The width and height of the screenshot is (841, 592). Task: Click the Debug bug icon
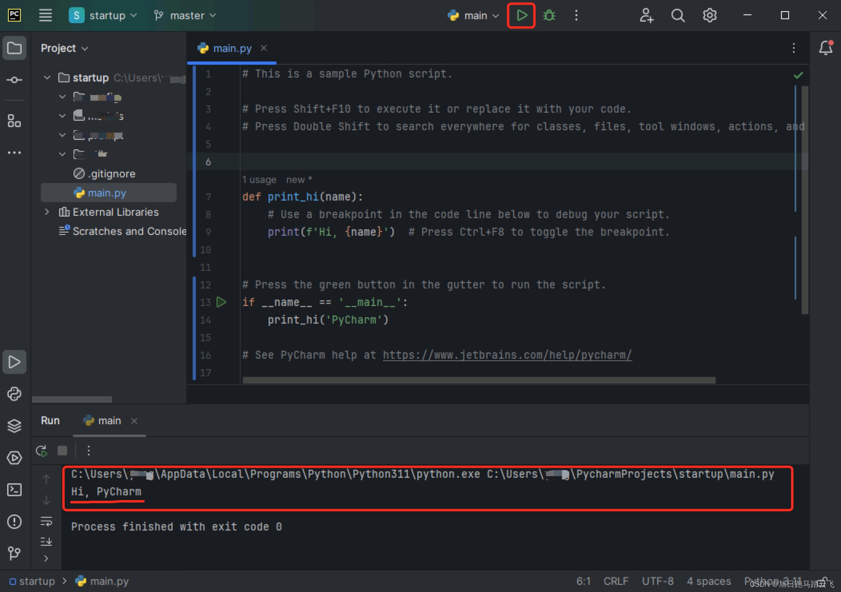tap(549, 16)
